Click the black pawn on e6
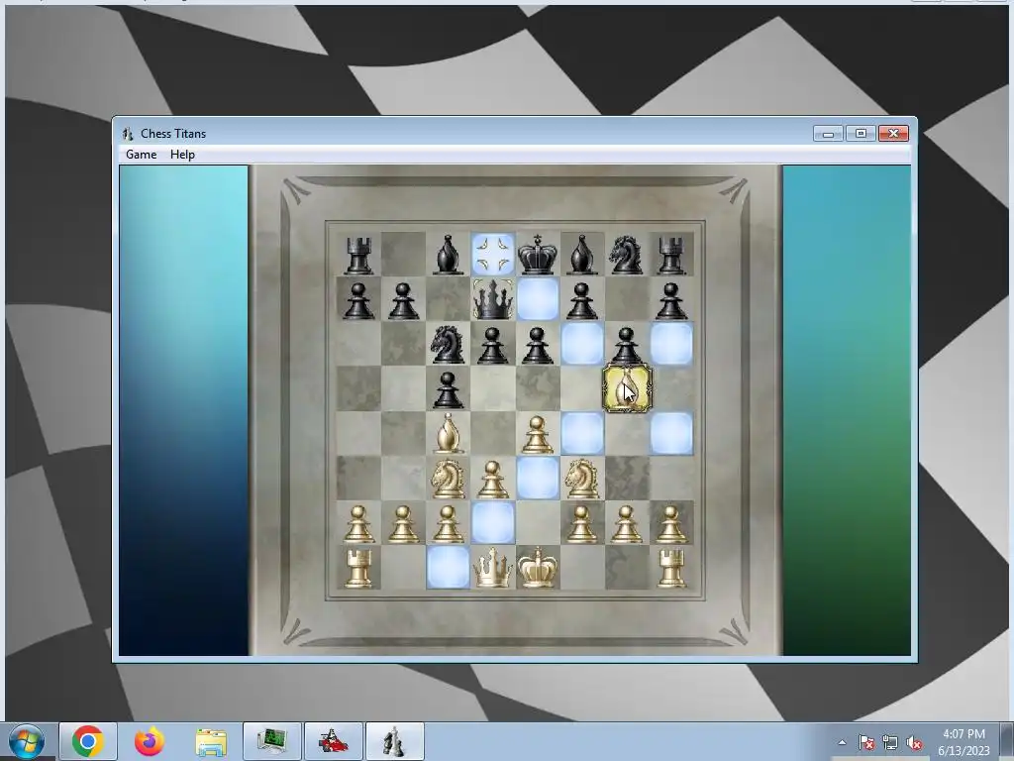 click(538, 345)
